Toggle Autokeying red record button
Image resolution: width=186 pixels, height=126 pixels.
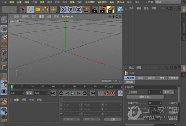(x=107, y=93)
